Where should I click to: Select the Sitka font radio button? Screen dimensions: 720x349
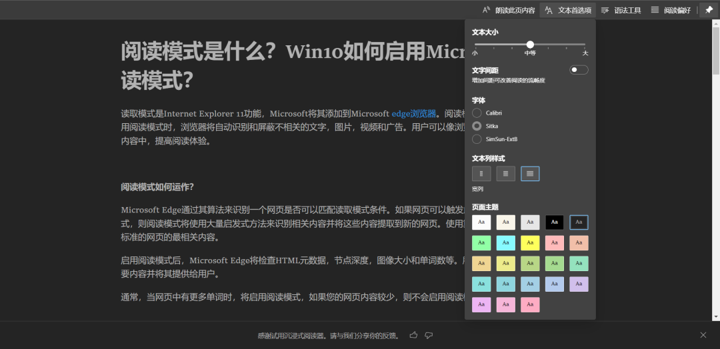coord(477,126)
